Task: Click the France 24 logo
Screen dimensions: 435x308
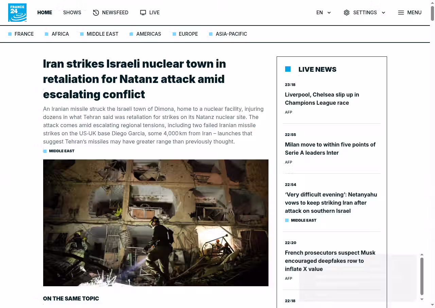Action: 17,13
